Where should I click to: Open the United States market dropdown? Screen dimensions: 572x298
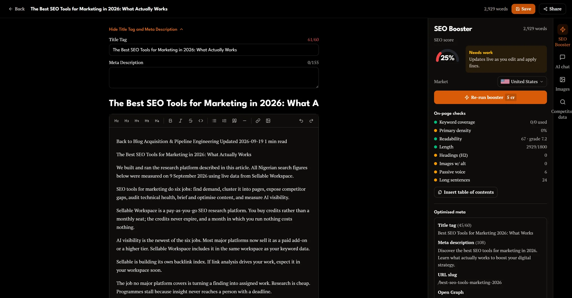(522, 82)
